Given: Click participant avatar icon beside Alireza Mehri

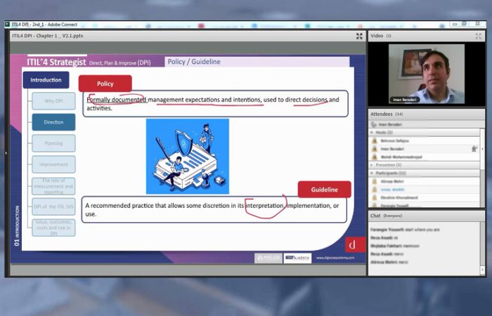Looking at the screenshot, I should pyautogui.click(x=375, y=181).
